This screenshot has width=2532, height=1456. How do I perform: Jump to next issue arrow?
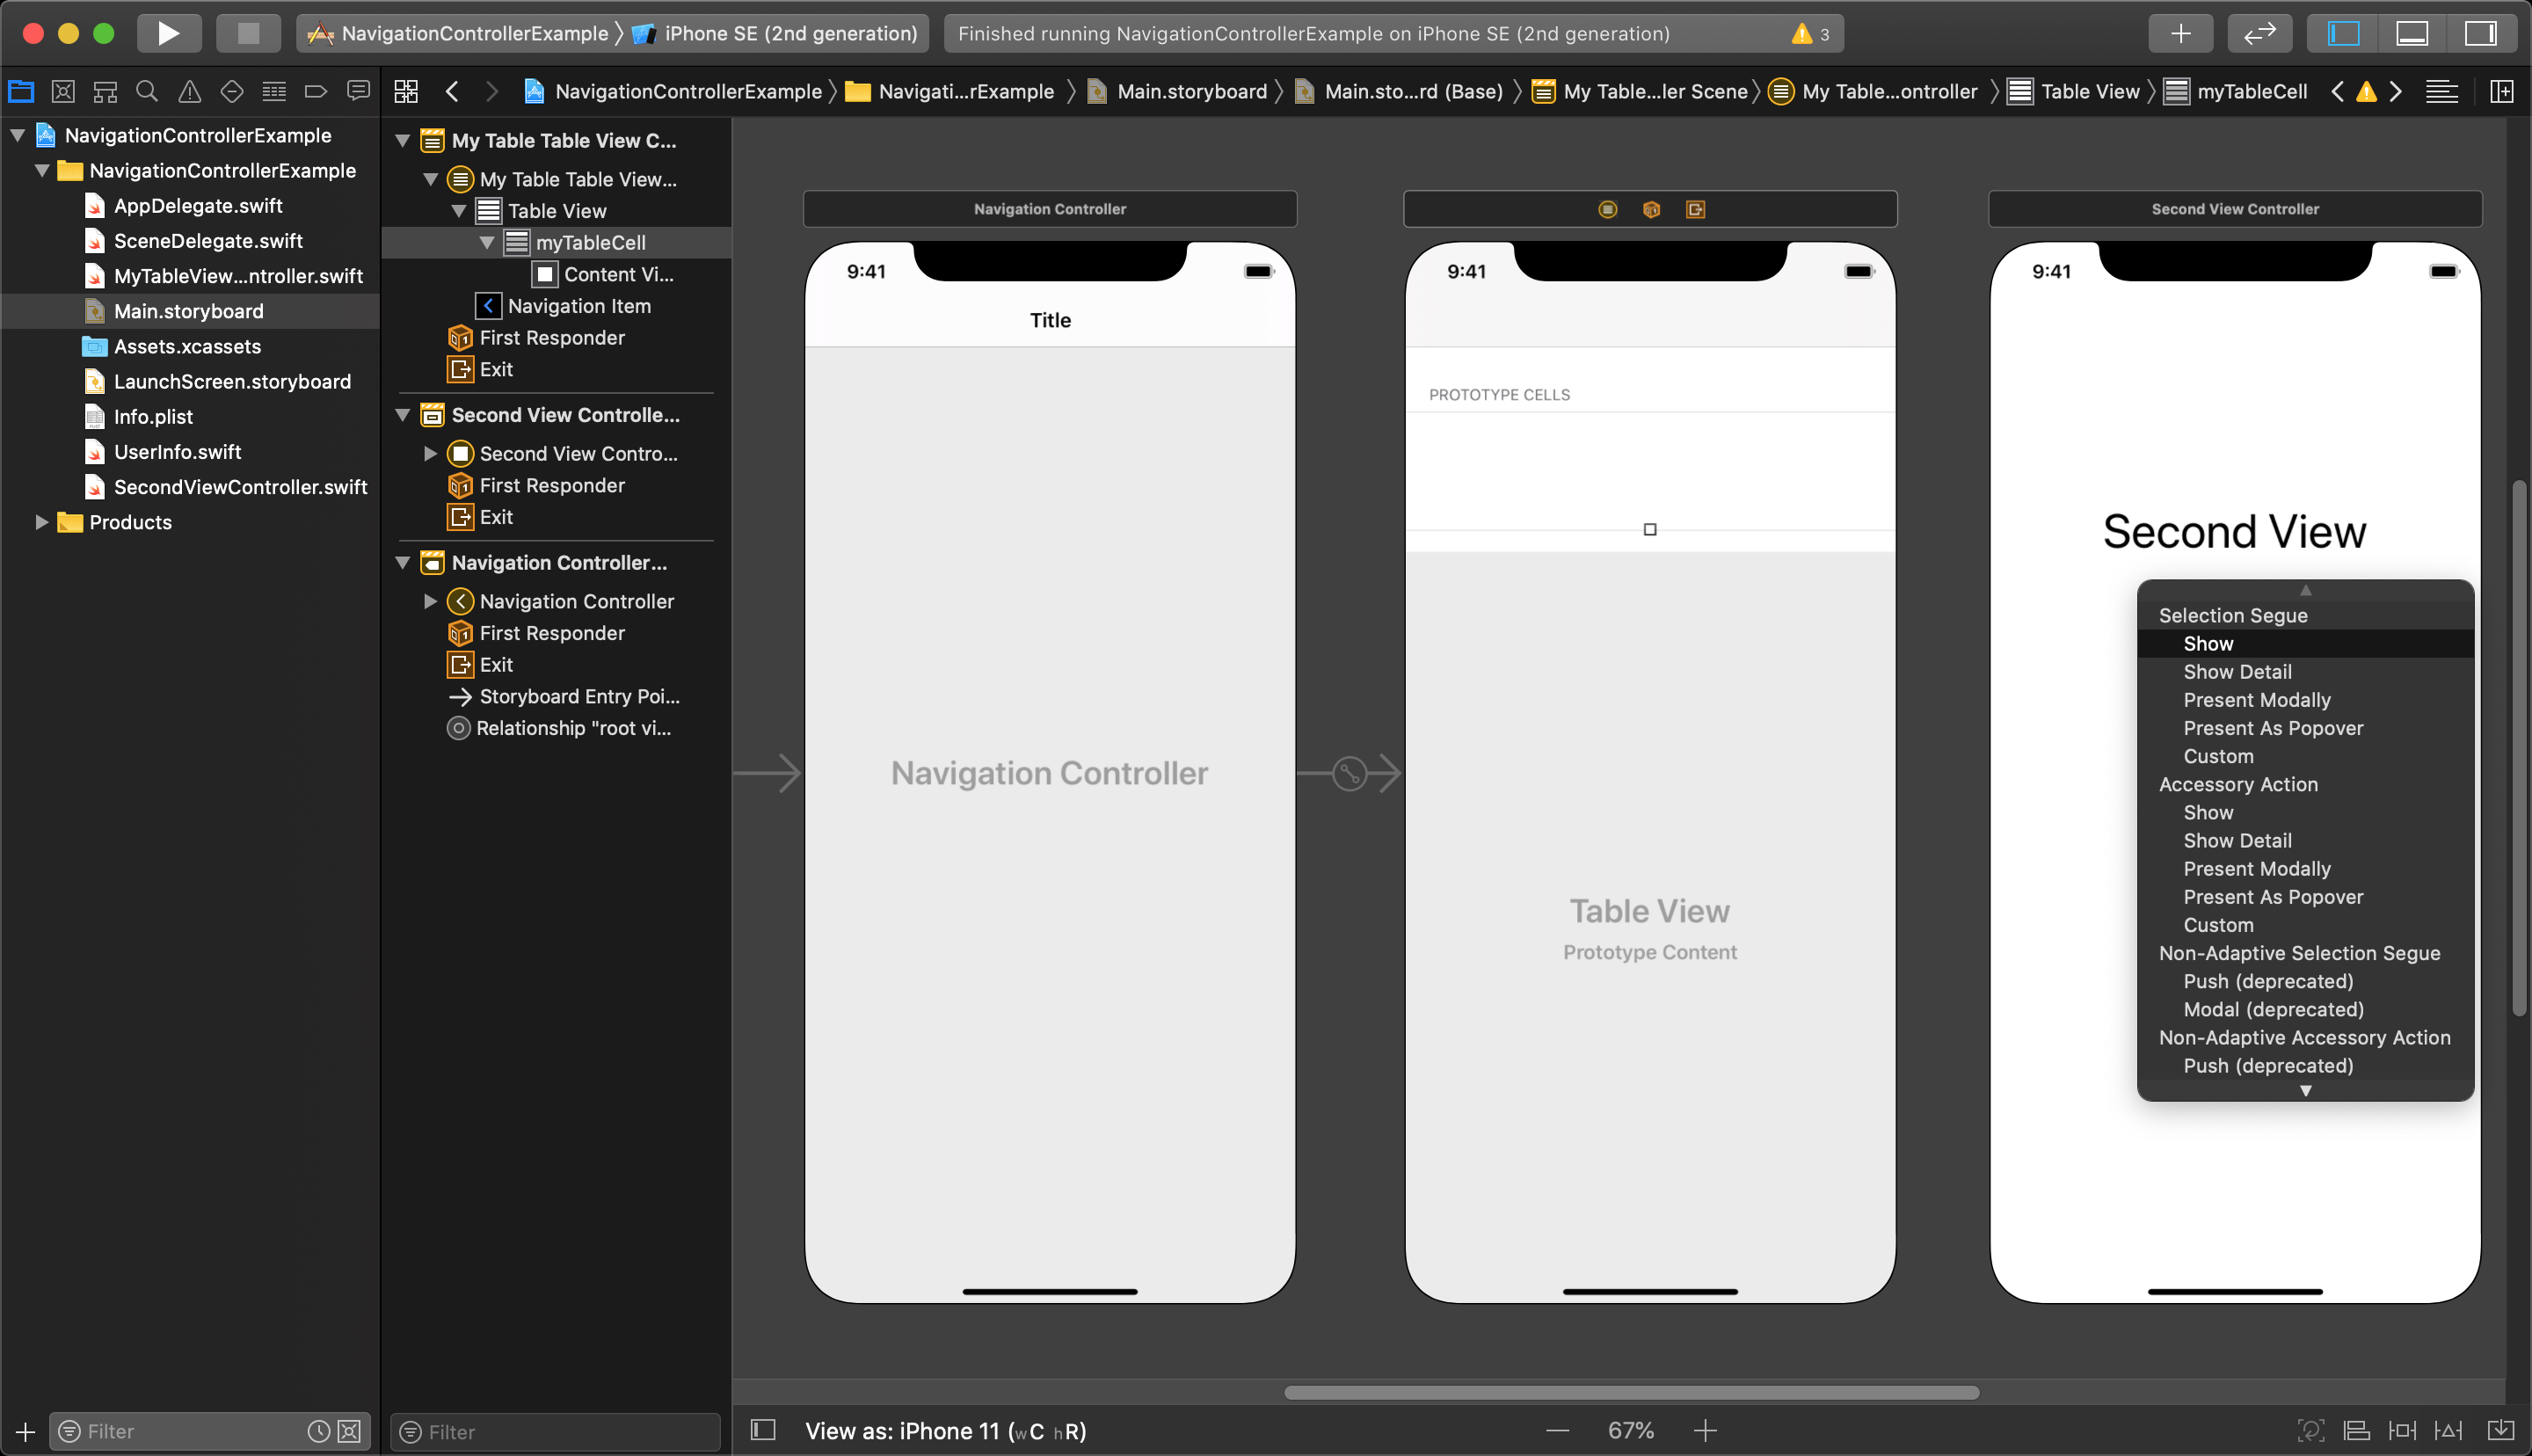pyautogui.click(x=2396, y=92)
